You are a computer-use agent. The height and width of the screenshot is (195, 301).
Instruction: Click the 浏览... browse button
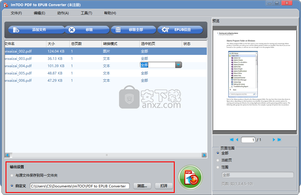[142, 186]
